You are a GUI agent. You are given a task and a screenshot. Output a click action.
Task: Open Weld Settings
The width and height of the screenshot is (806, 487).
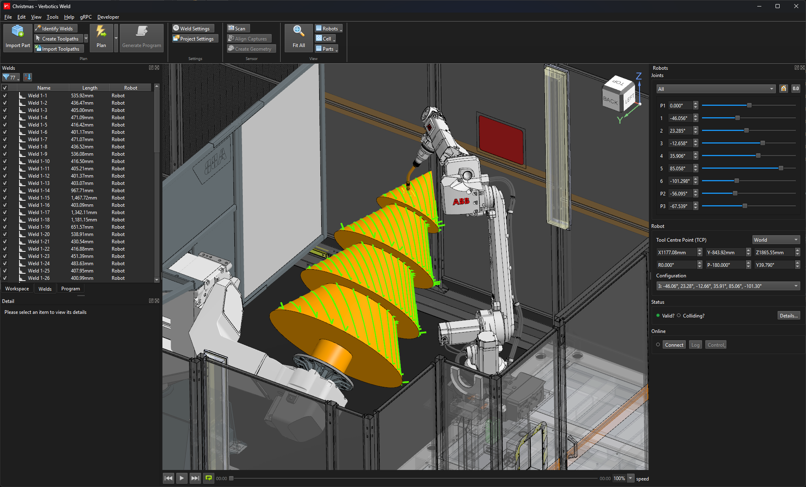click(x=192, y=28)
